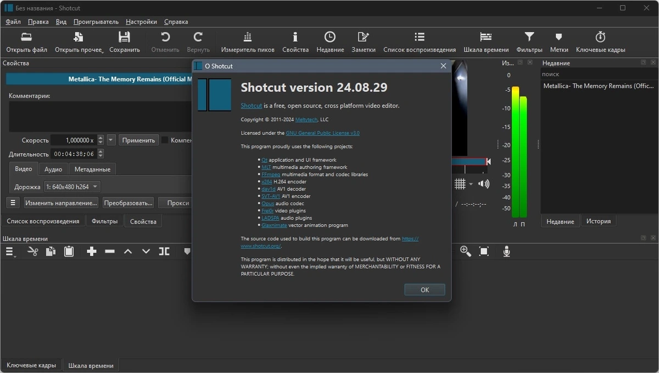The image size is (659, 373).
Task: Click the player grid overlay icon
Action: 460,184
